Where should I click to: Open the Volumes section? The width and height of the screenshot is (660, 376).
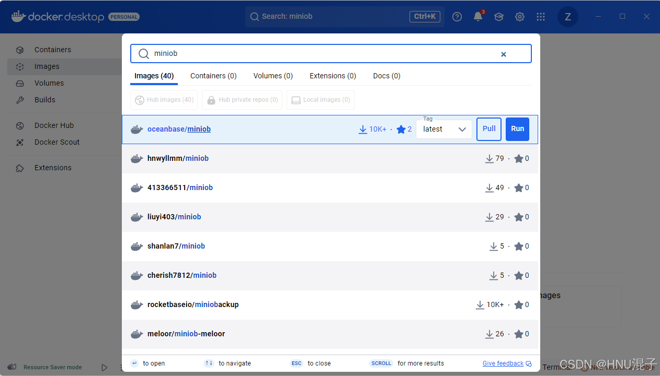pos(49,83)
